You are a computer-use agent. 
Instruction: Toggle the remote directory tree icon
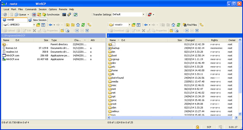(201, 25)
